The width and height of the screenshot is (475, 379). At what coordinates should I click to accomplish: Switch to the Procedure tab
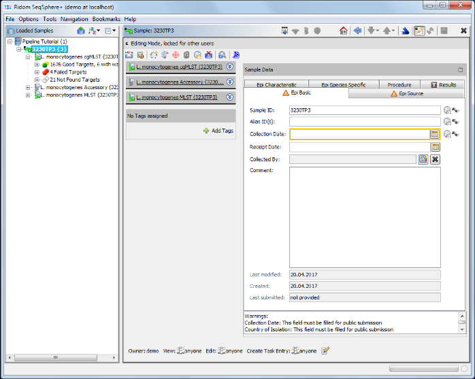pos(399,84)
